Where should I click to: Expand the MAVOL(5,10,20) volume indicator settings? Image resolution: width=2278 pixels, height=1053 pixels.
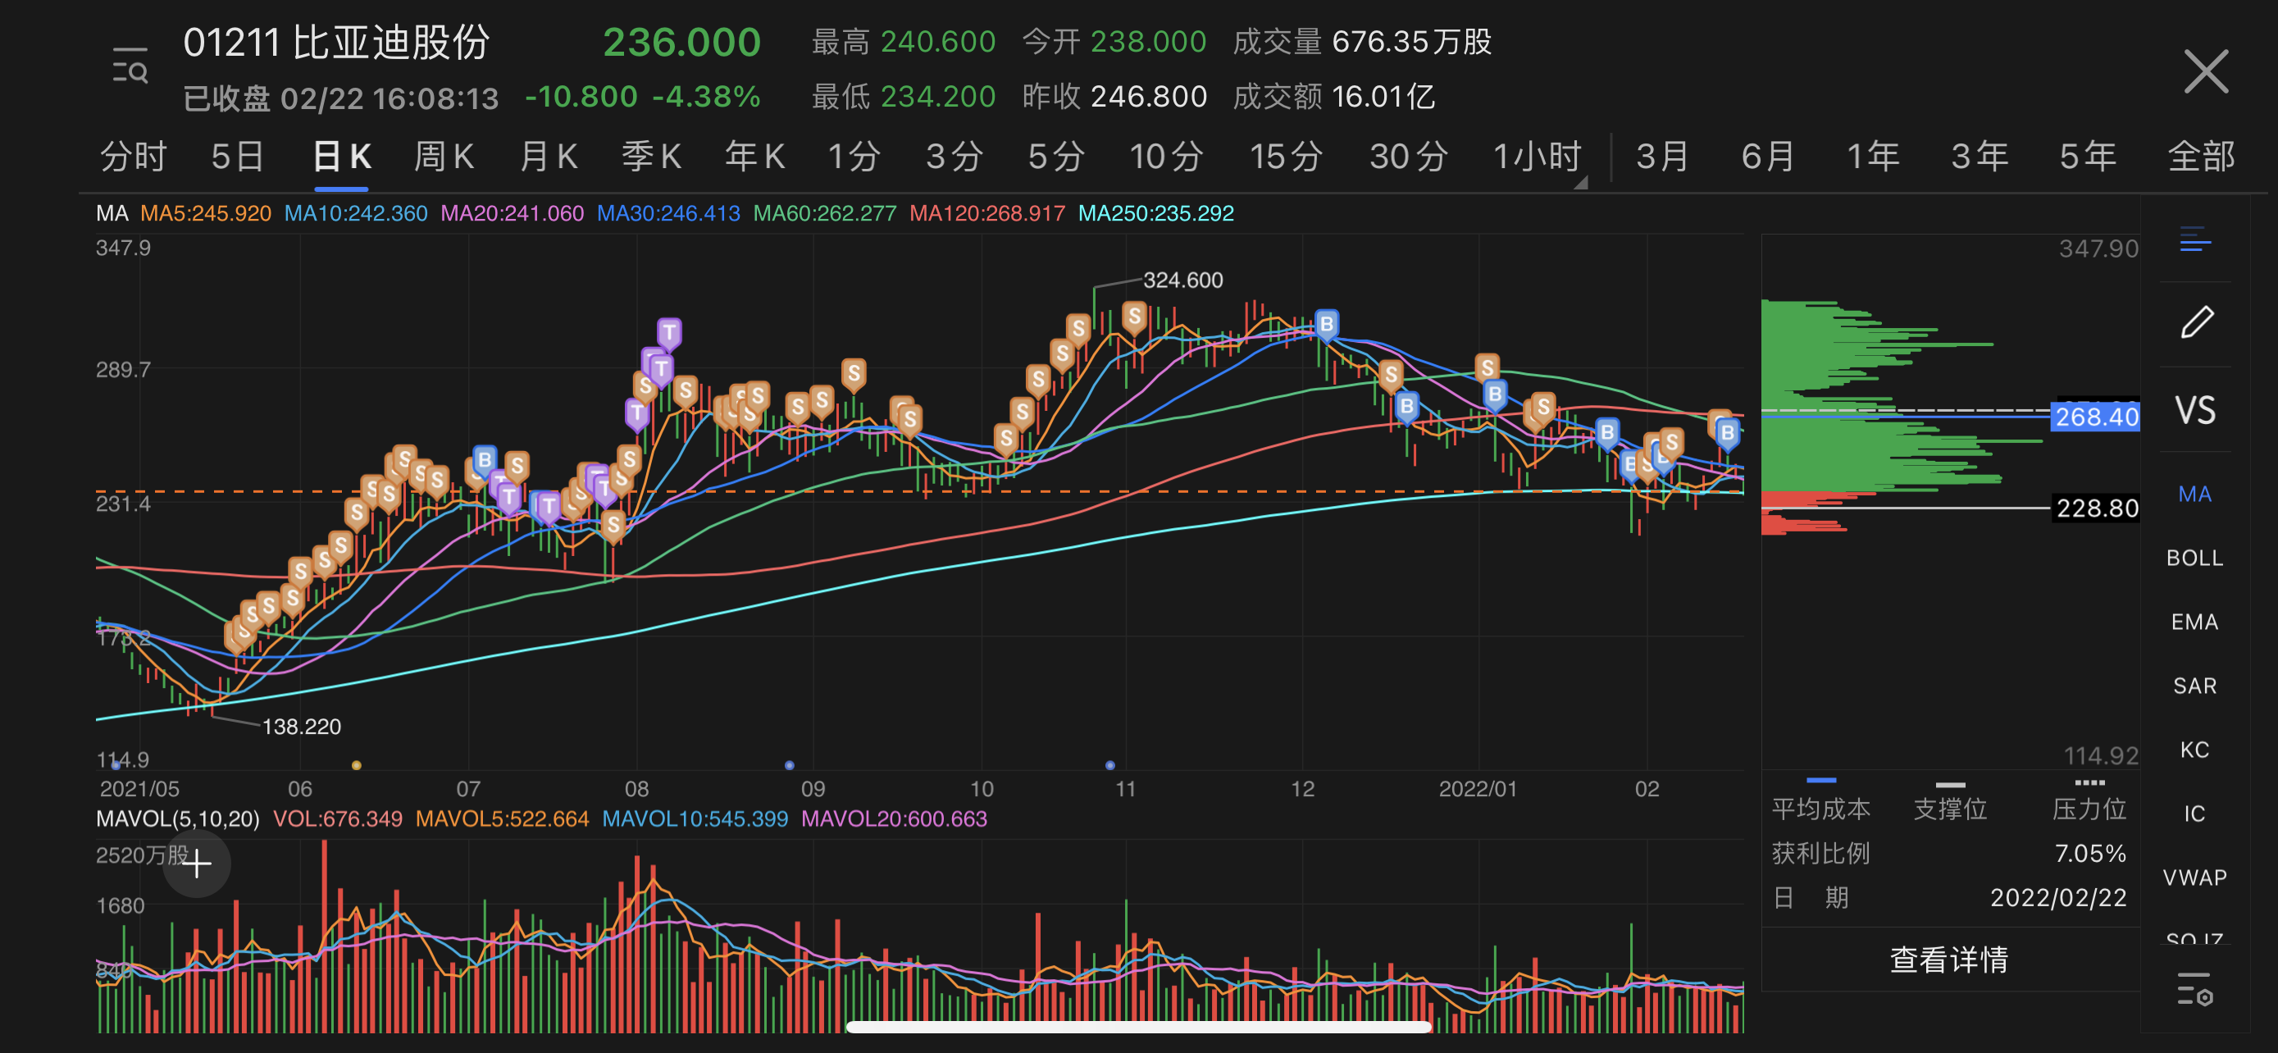(177, 818)
